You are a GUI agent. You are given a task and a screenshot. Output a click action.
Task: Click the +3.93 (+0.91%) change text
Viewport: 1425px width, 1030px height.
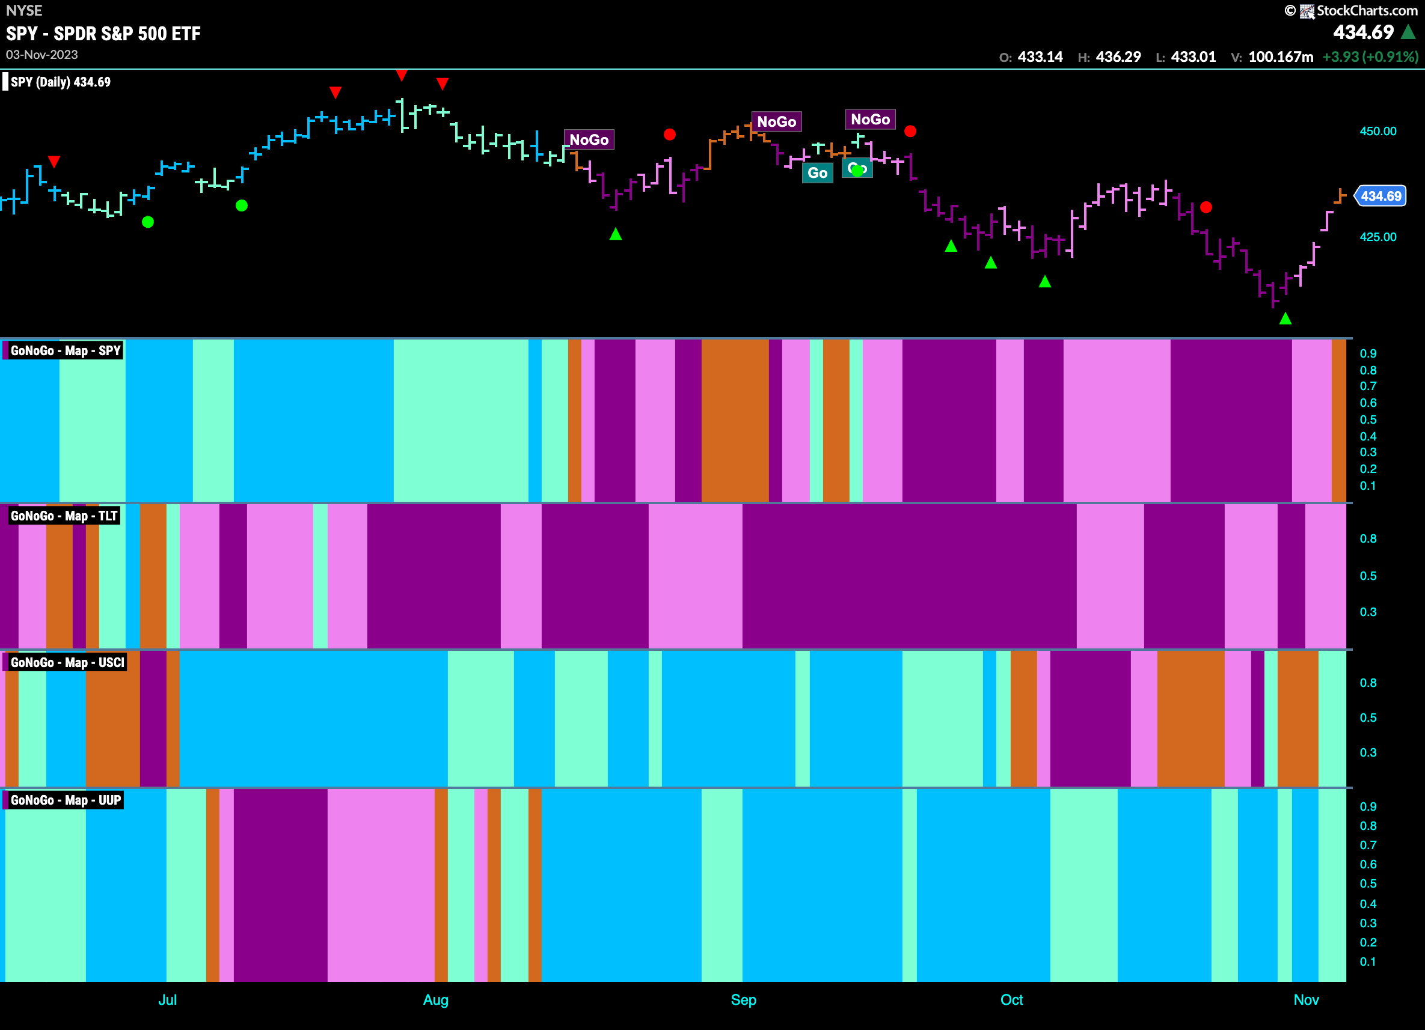click(1370, 57)
